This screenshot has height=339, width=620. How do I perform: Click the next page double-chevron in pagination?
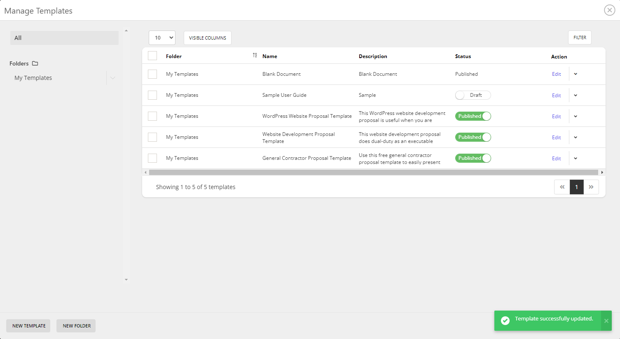pyautogui.click(x=592, y=187)
